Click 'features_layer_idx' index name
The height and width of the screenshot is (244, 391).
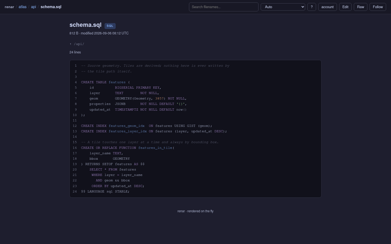click(x=128, y=131)
